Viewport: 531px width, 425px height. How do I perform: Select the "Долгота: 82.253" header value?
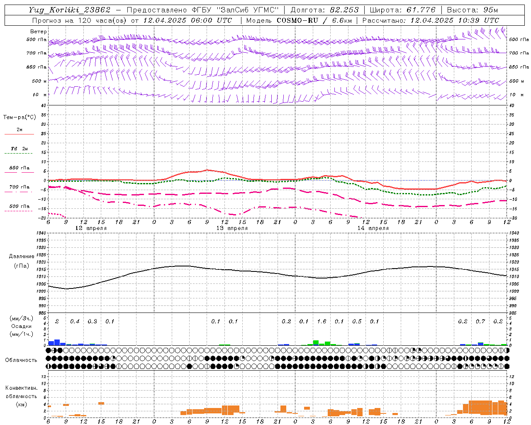click(325, 10)
